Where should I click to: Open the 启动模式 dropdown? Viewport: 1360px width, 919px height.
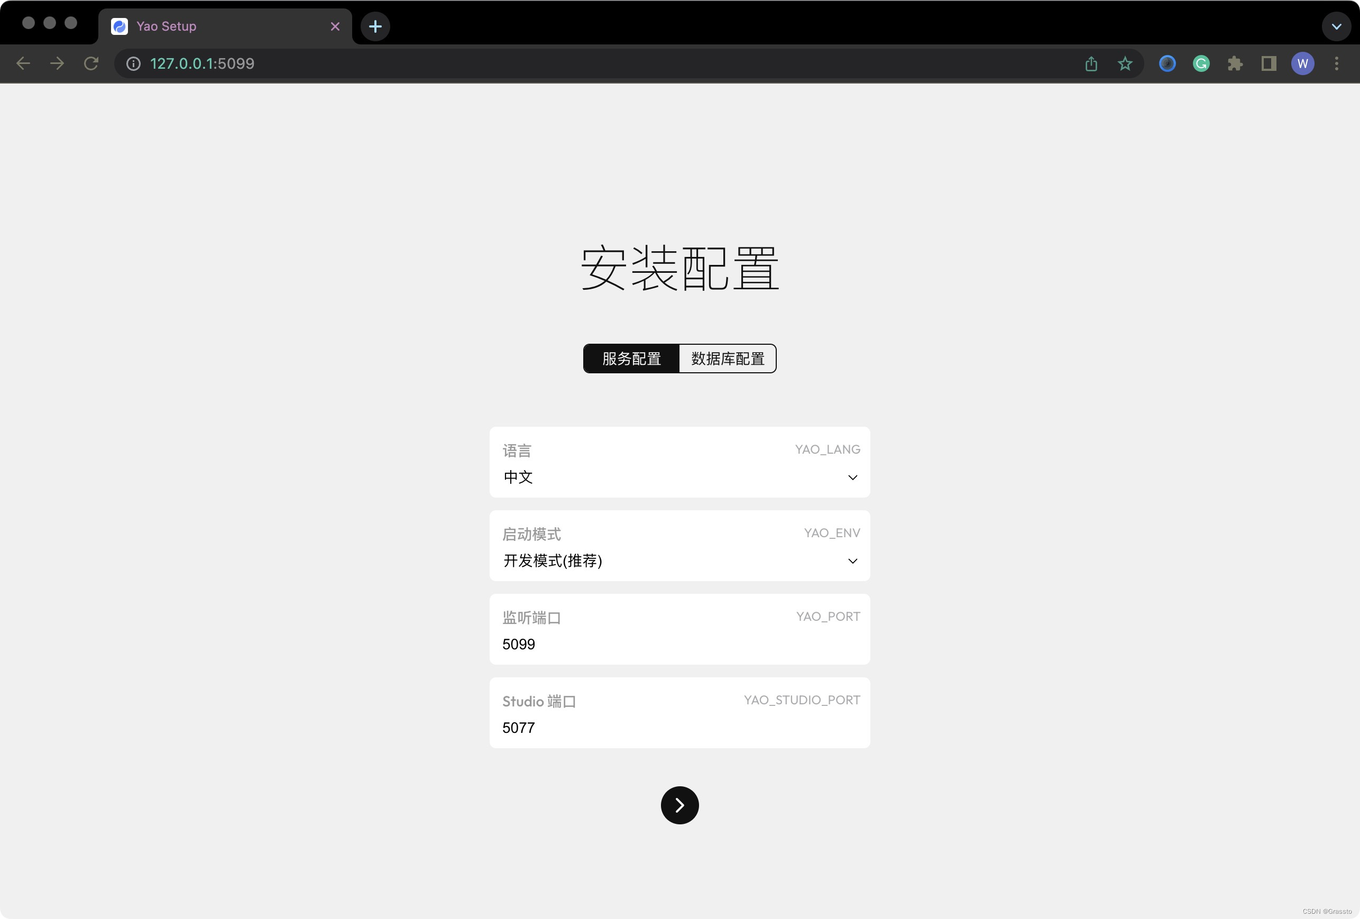pos(679,561)
